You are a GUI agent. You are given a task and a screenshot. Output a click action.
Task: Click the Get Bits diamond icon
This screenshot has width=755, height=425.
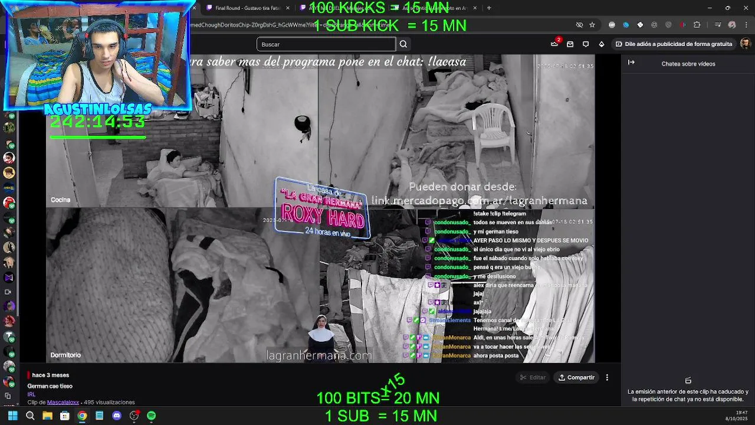click(x=601, y=44)
